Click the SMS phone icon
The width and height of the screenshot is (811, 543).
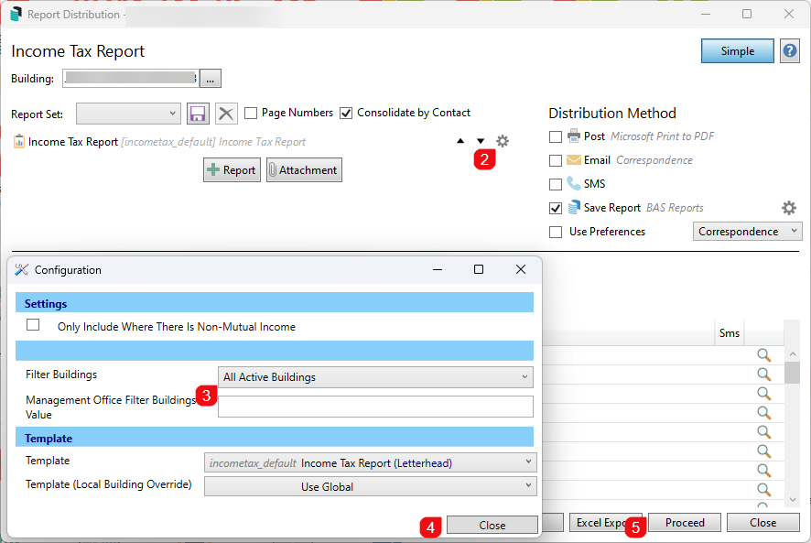pos(574,183)
